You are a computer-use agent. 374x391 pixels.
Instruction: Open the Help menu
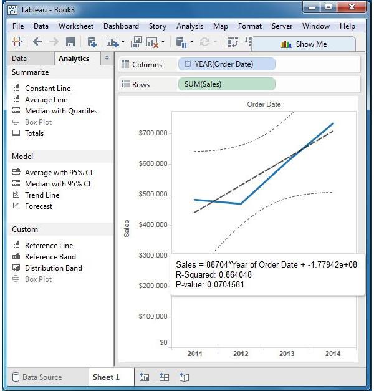click(x=347, y=26)
